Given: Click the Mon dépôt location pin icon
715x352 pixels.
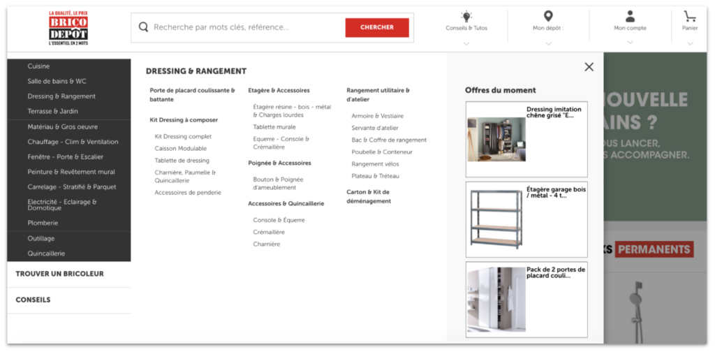Looking at the screenshot, I should pos(548,16).
